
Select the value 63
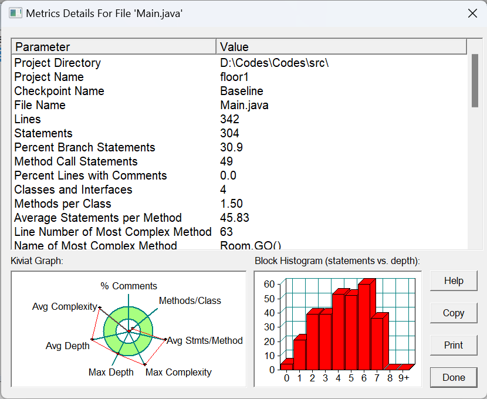(x=226, y=232)
